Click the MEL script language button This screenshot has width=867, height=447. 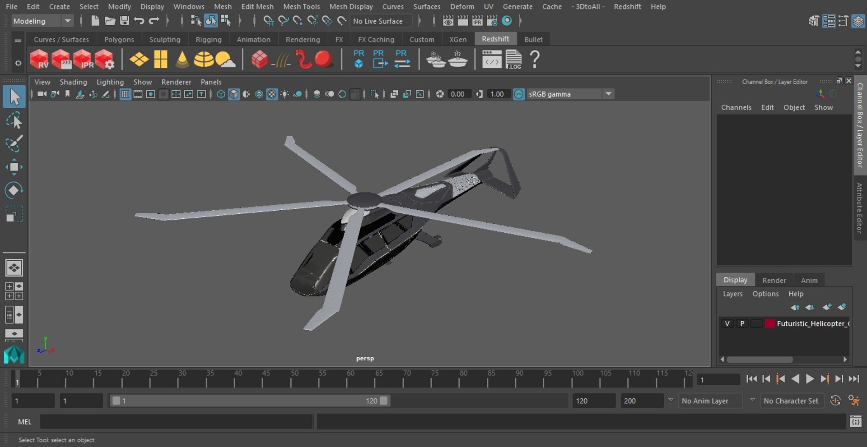[x=24, y=422]
